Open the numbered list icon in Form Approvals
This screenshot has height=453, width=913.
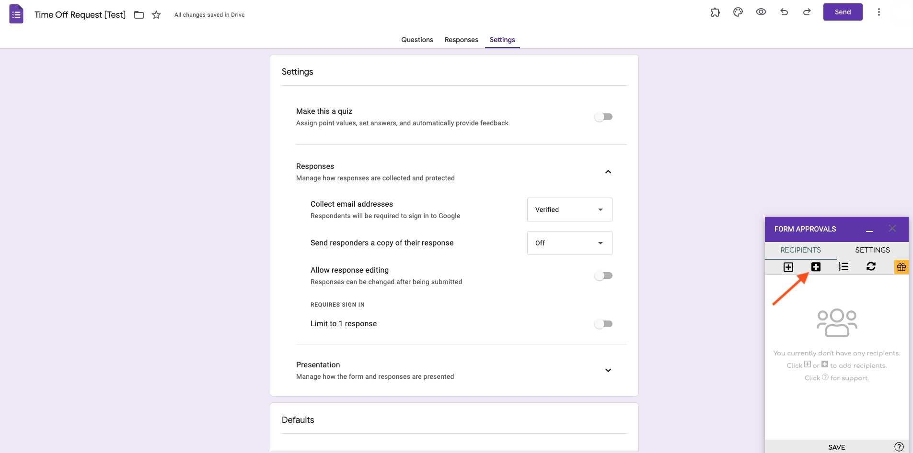coord(844,267)
